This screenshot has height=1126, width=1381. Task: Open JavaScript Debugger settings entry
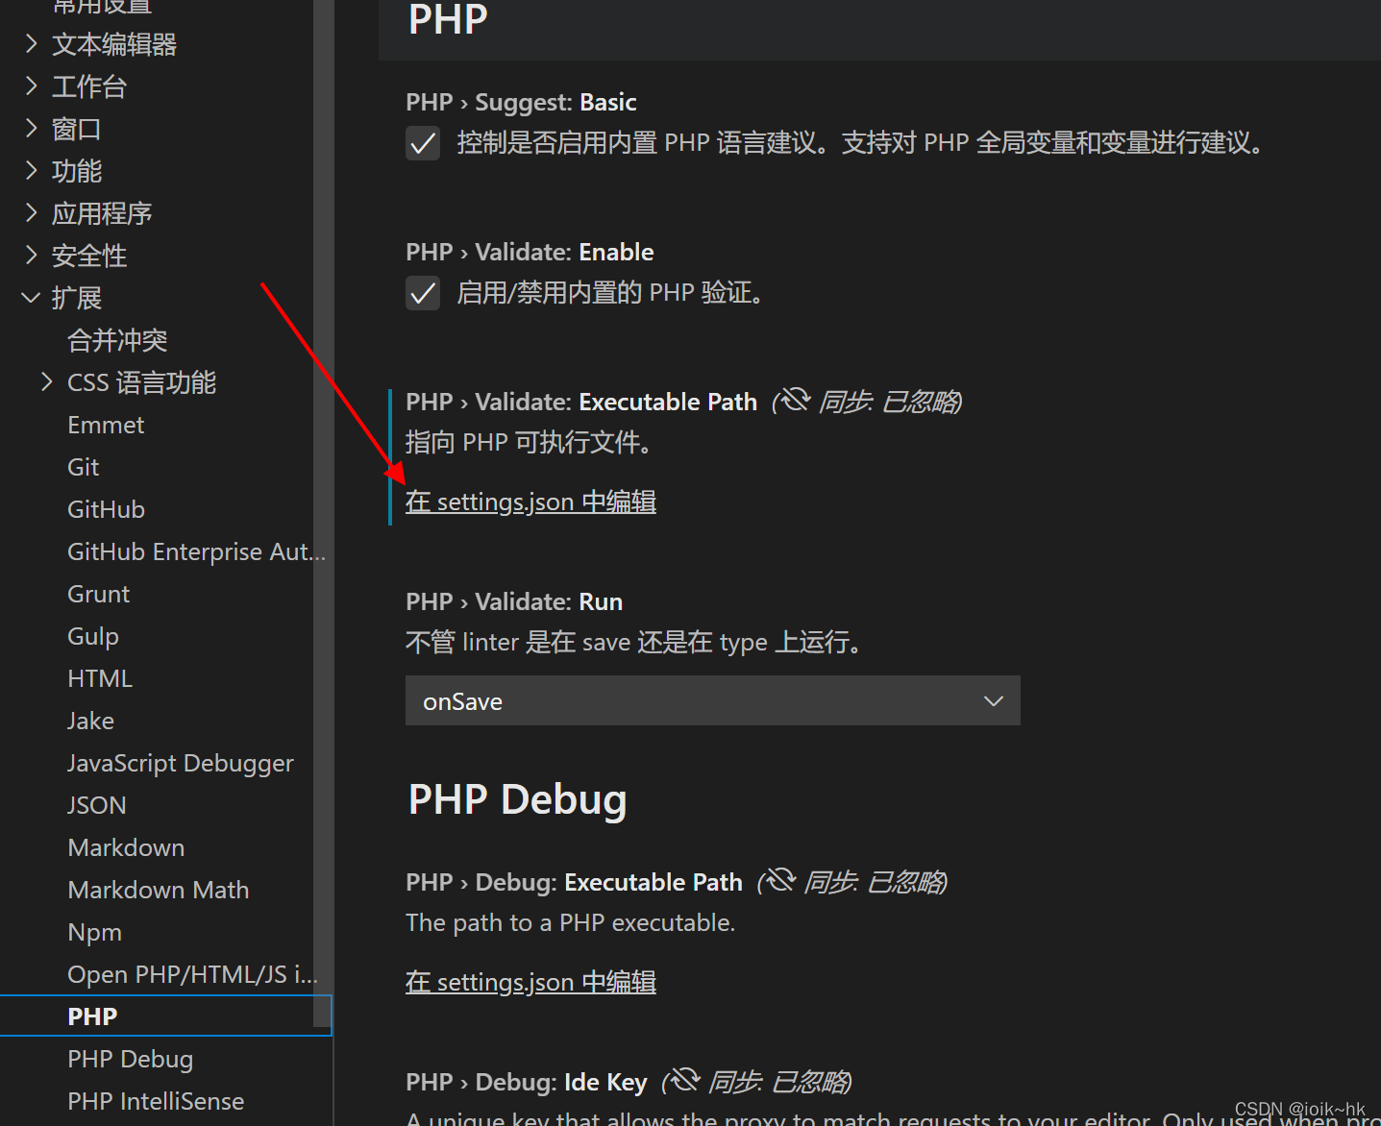coord(181,763)
